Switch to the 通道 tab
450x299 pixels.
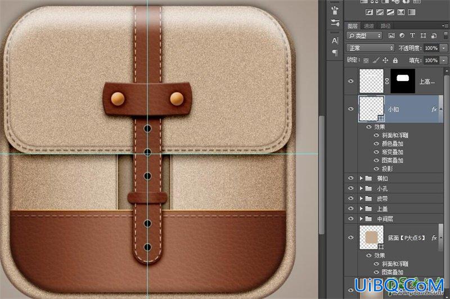[x=369, y=26]
